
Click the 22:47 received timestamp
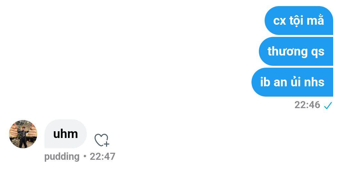coord(103,157)
